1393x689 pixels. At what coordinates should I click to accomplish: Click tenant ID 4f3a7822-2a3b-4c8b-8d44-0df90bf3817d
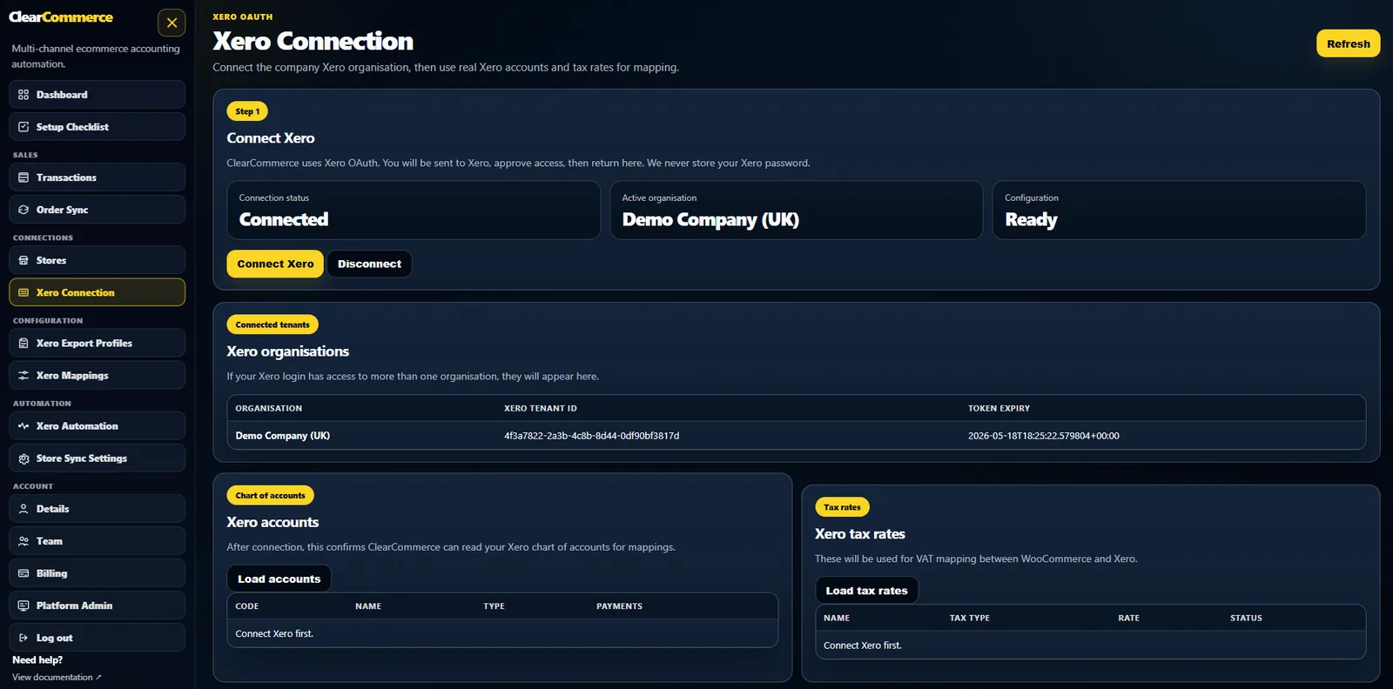(591, 436)
